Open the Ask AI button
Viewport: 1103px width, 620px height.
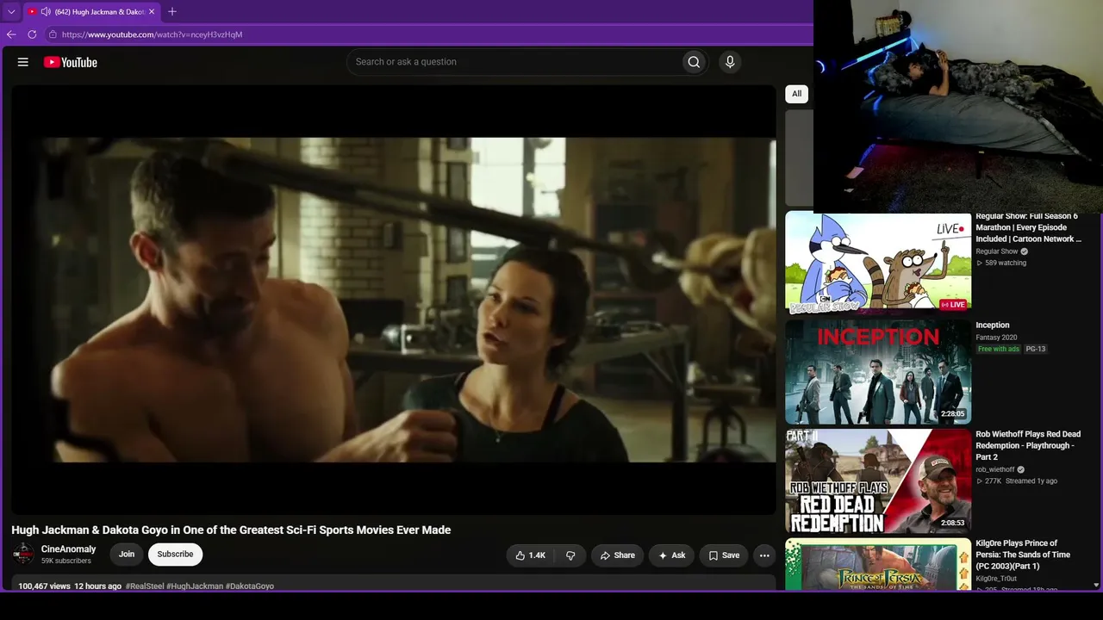coord(671,555)
